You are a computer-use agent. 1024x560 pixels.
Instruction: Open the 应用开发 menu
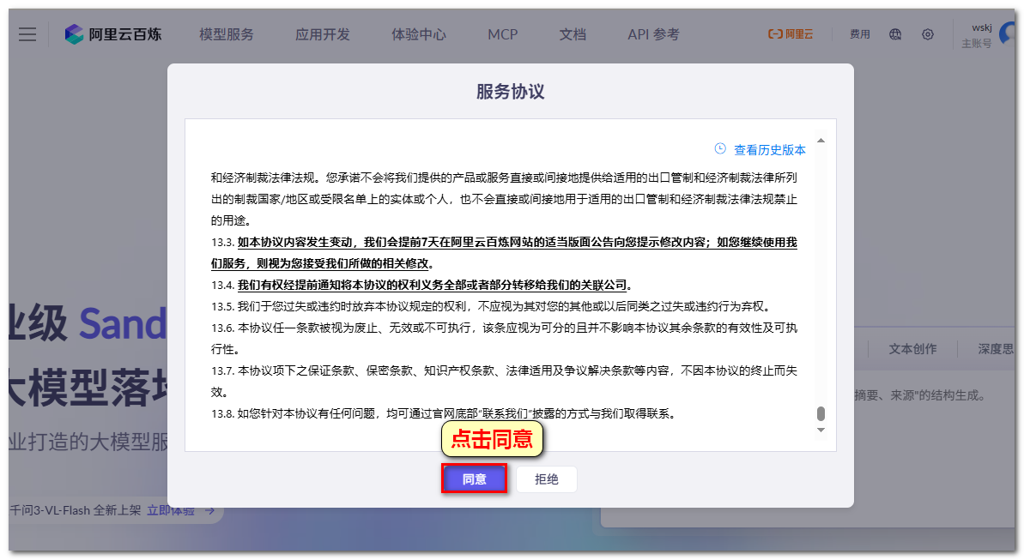pos(323,34)
